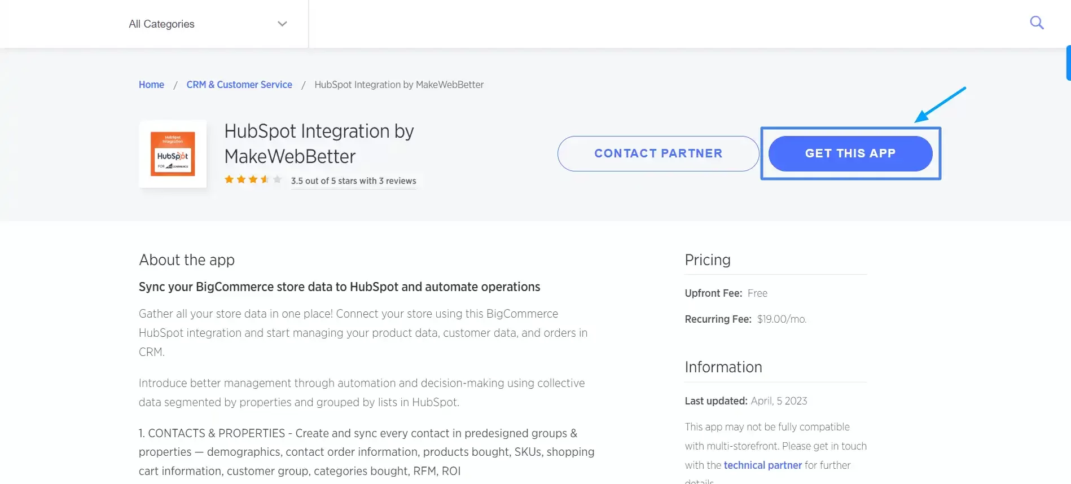
Task: Click the HubSpot Integration by MakeWebBetter breadcrumb
Action: [399, 85]
